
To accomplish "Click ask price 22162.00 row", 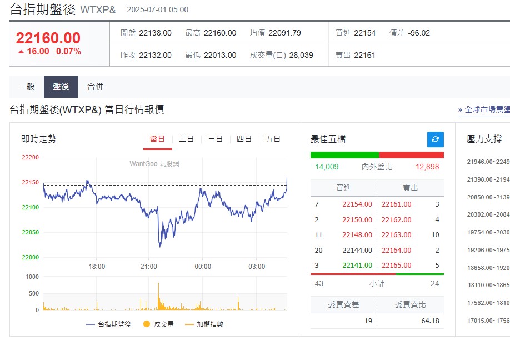I will point(396,220).
